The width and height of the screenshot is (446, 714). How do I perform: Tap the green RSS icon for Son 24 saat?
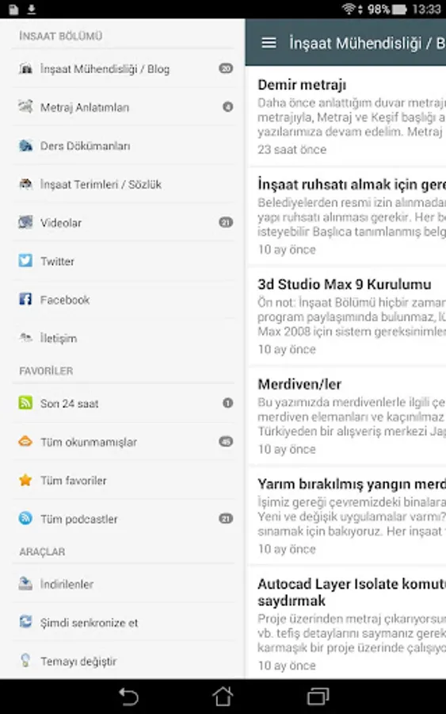pyautogui.click(x=25, y=403)
